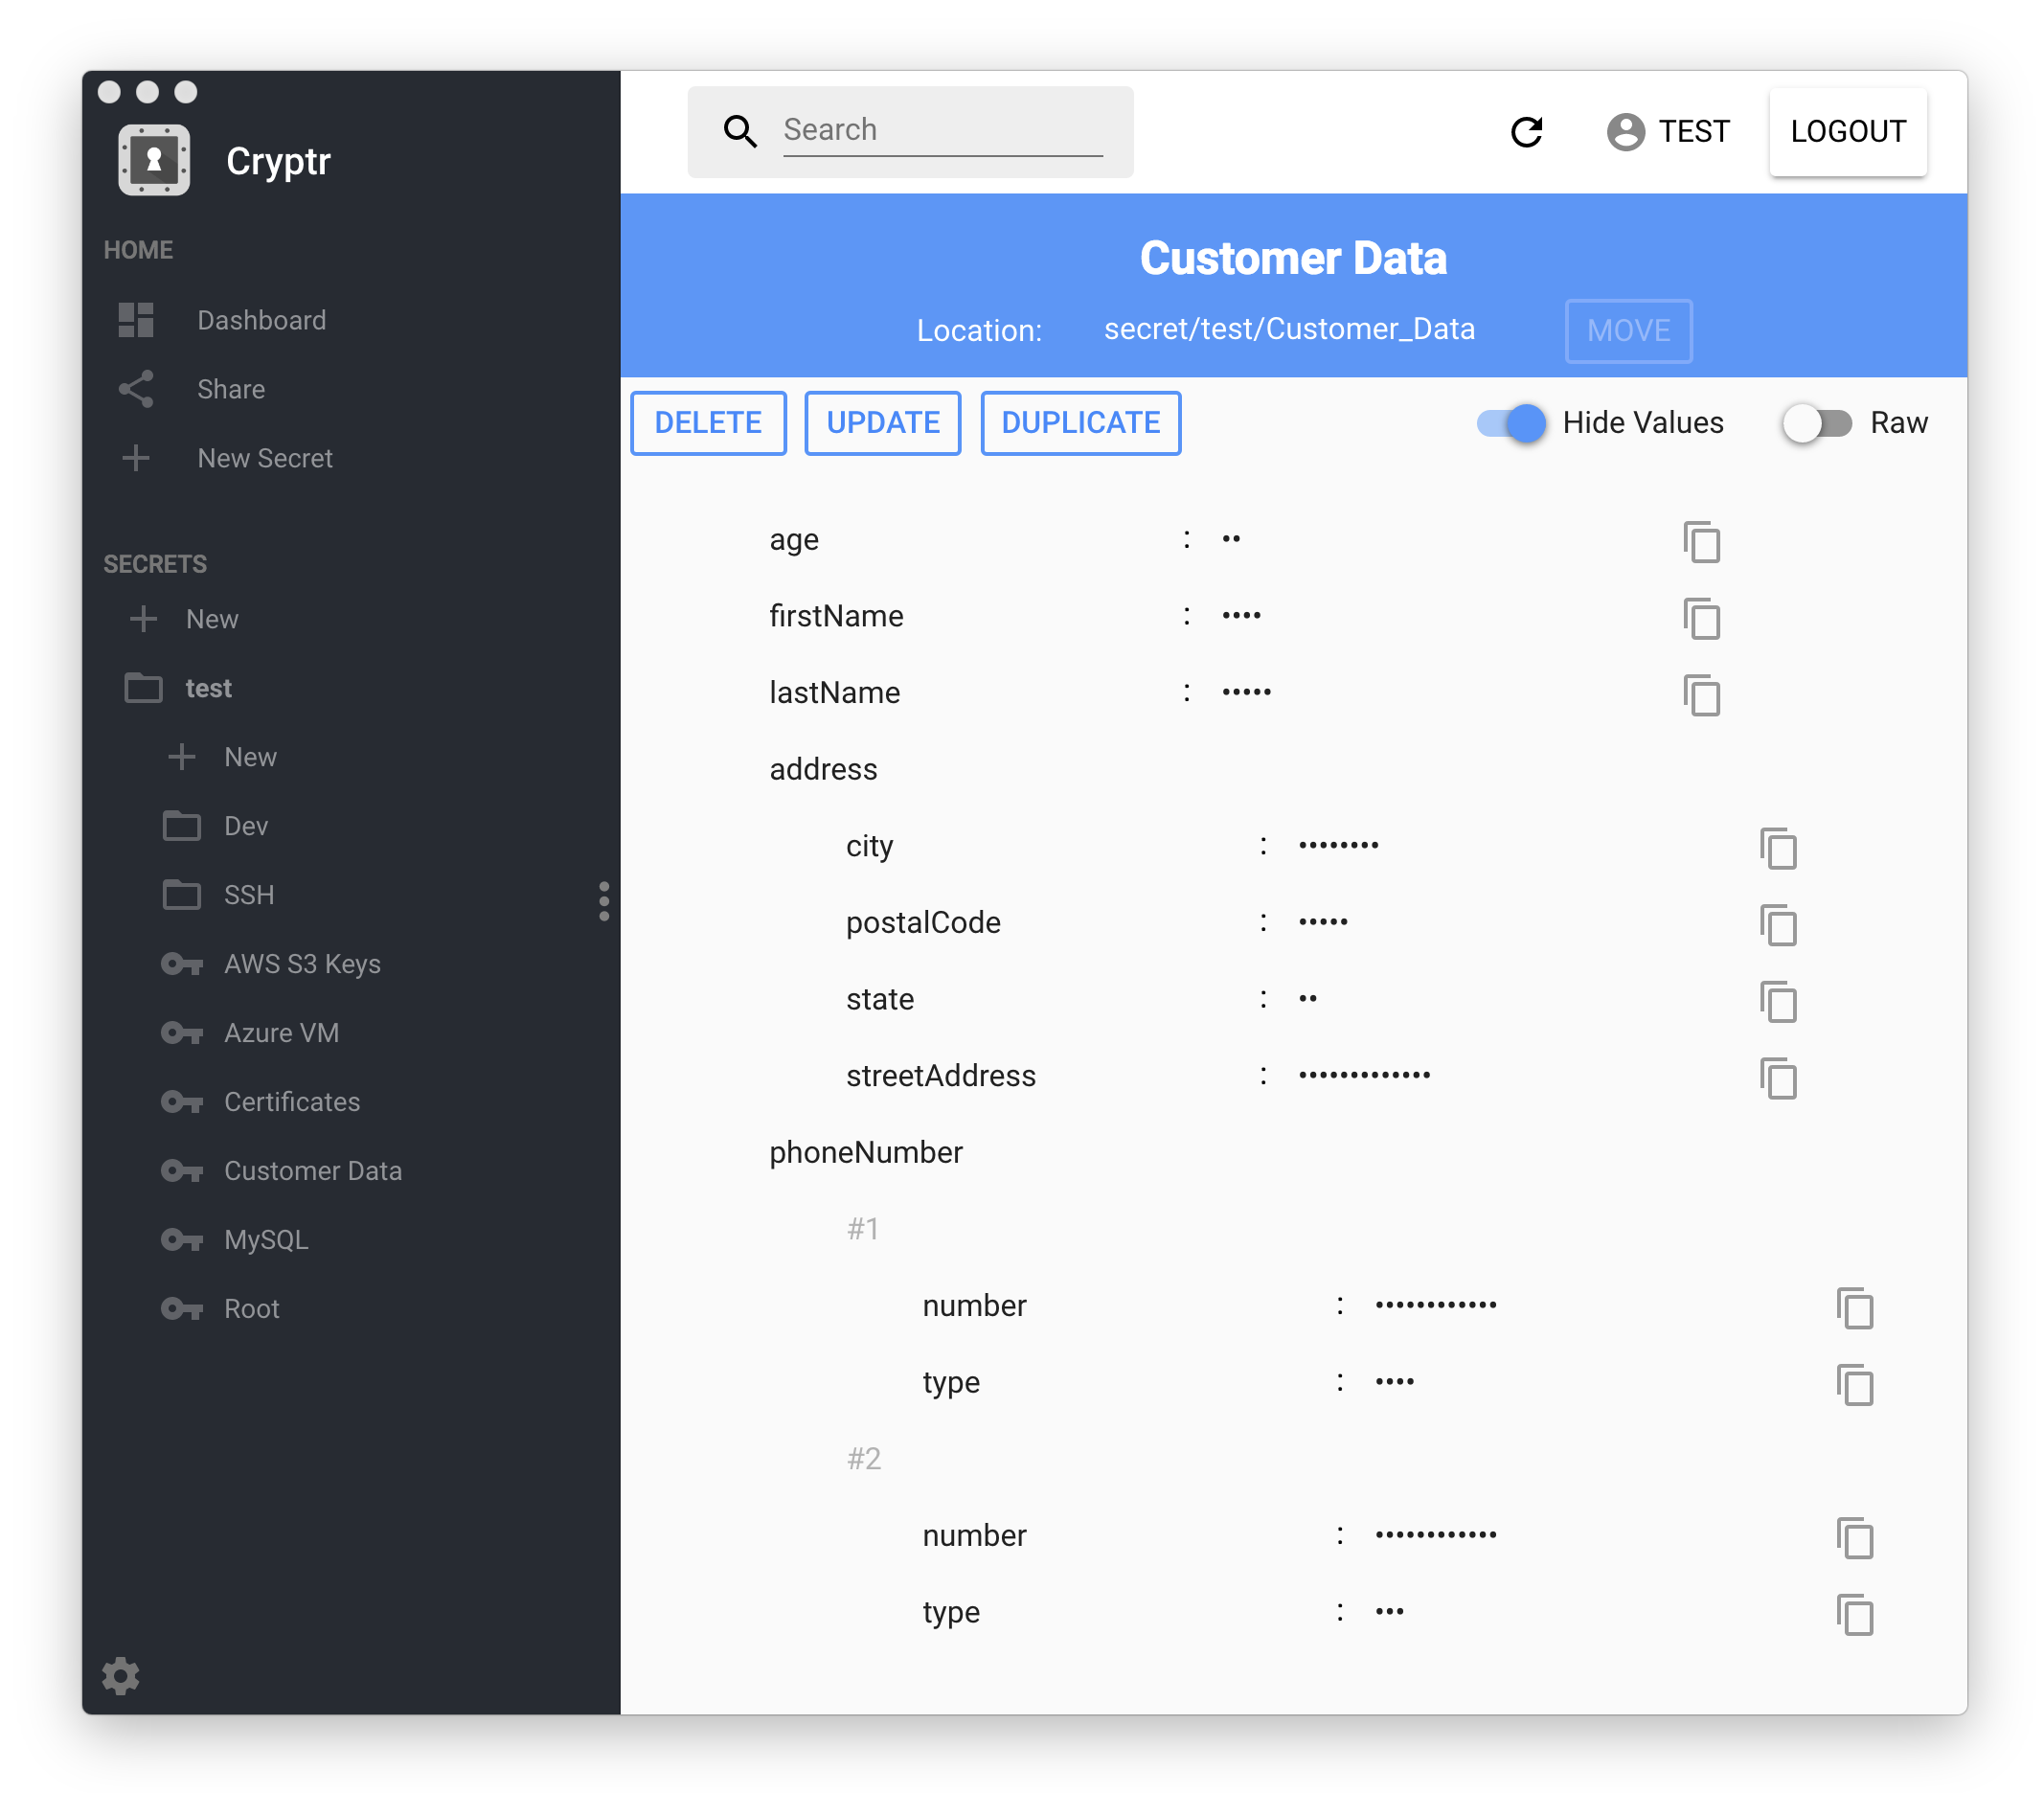Expand the Dev folder
This screenshot has height=1793, width=2044.
click(x=245, y=826)
